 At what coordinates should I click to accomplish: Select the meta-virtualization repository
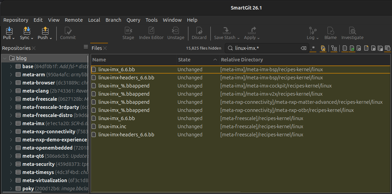pos(44,180)
